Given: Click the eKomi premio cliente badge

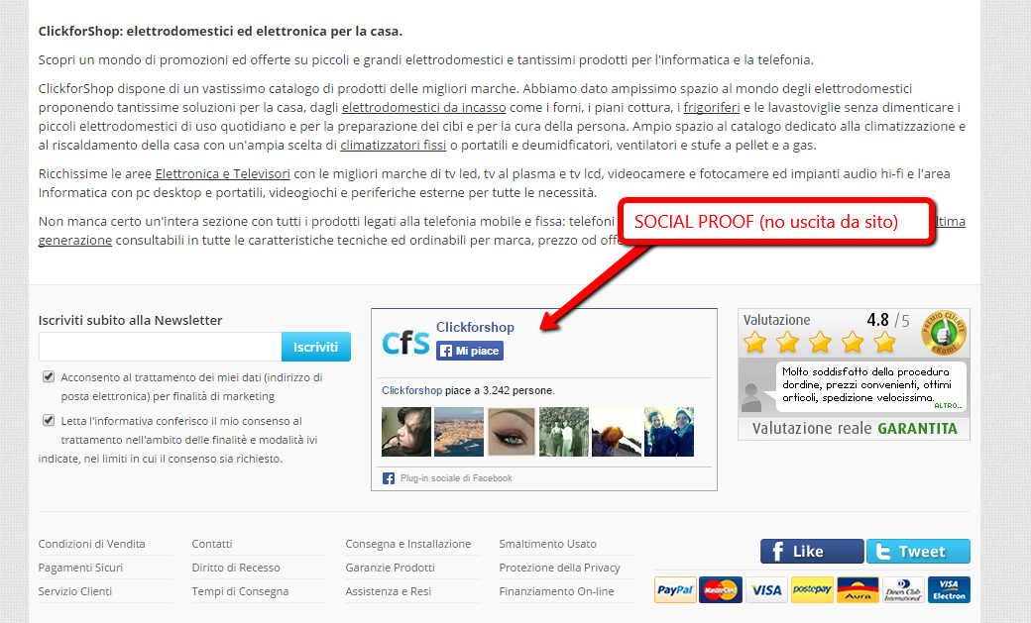Looking at the screenshot, I should pos(943,333).
